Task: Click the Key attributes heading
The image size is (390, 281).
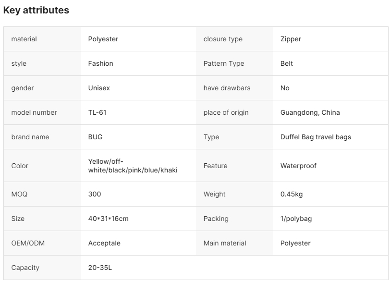Action: 36,10
